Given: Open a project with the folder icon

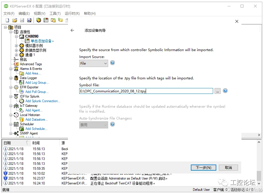Looking at the screenshot, I should [x=15, y=20].
